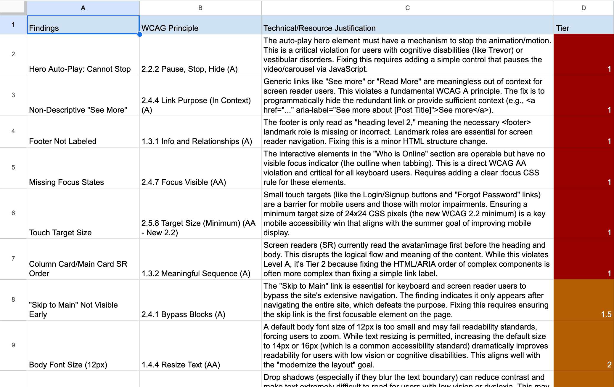The height and width of the screenshot is (387, 614).
Task: Click column C header
Action: pos(407,8)
